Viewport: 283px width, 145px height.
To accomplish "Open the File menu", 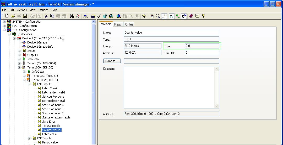I will point(4,10).
